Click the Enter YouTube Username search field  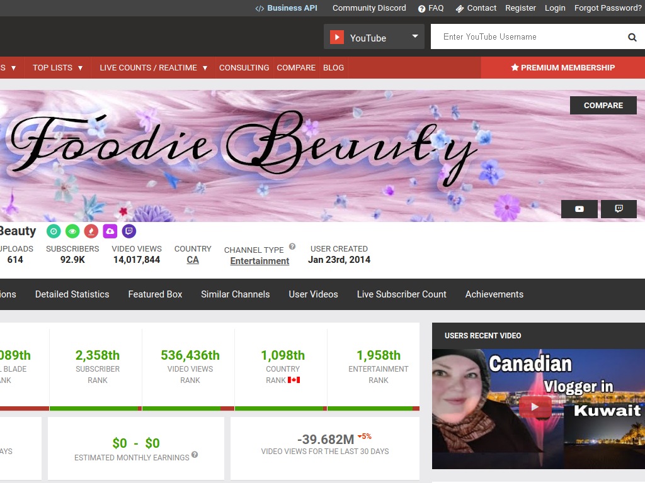[x=530, y=36]
